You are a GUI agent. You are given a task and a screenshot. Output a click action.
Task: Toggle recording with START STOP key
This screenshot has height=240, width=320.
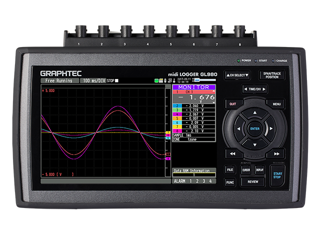(276, 175)
